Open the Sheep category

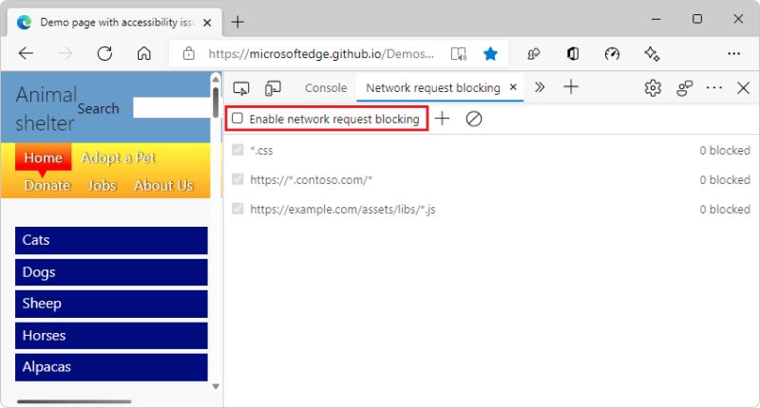click(111, 304)
